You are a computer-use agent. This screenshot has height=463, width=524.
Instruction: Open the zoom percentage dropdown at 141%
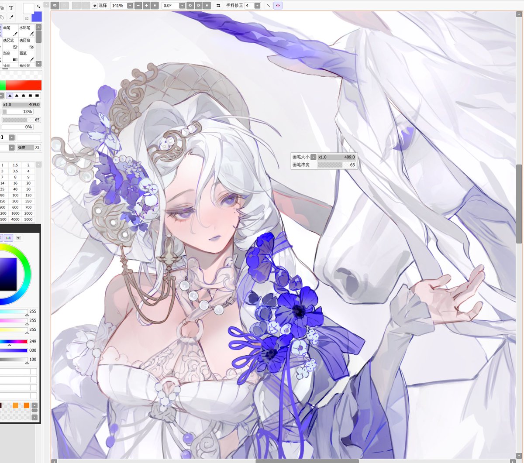point(130,6)
